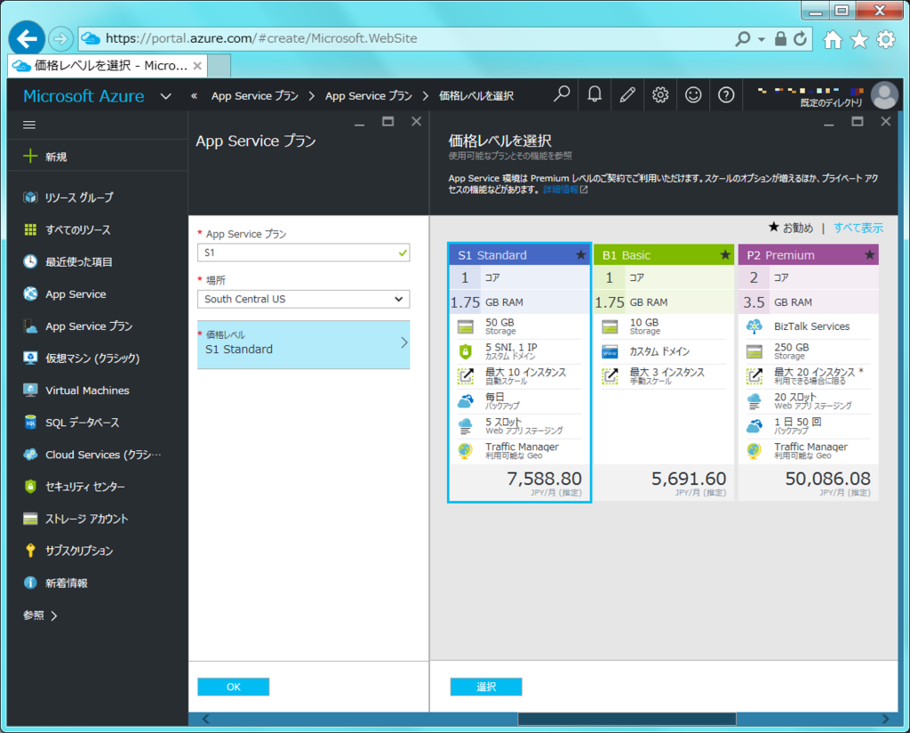Click the star on S1 Standard header

(580, 254)
